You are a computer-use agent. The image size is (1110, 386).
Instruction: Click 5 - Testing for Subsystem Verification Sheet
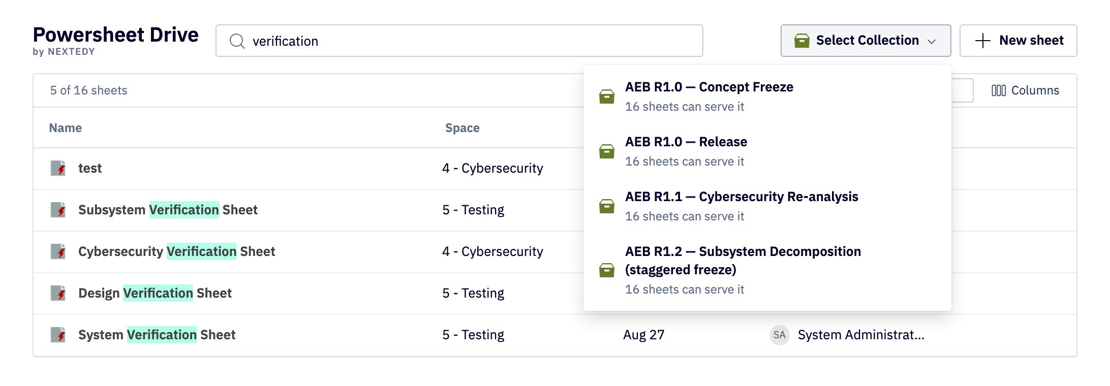[473, 210]
